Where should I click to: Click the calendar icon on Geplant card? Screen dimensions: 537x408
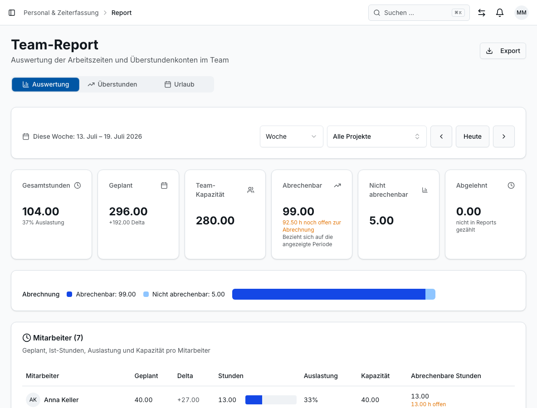164,185
